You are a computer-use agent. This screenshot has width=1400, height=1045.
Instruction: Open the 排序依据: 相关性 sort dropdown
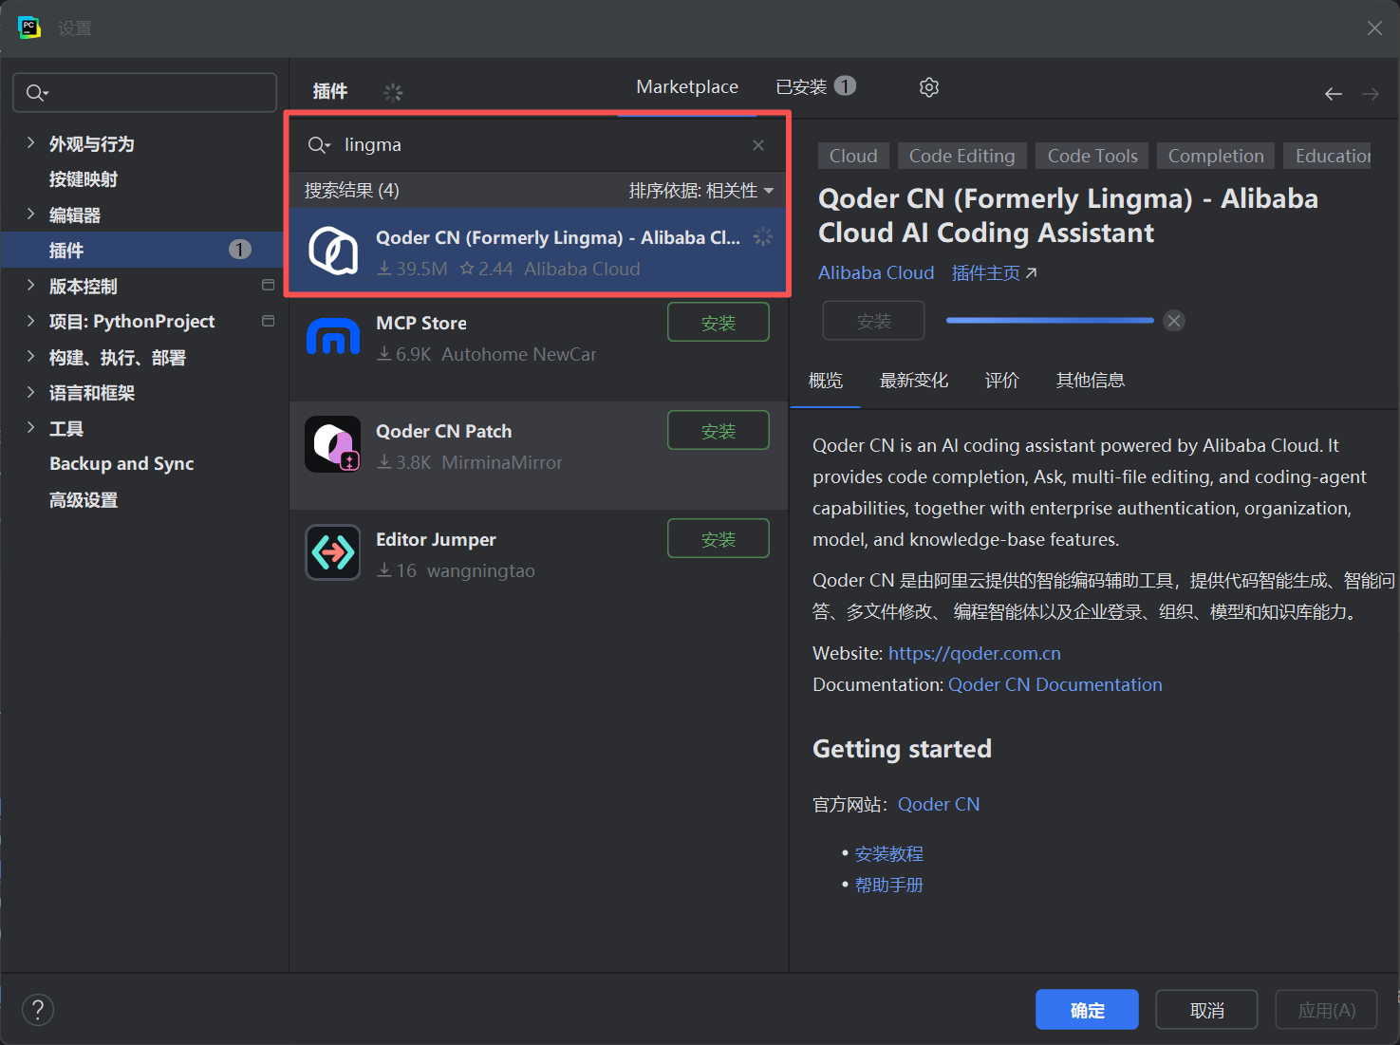701,191
